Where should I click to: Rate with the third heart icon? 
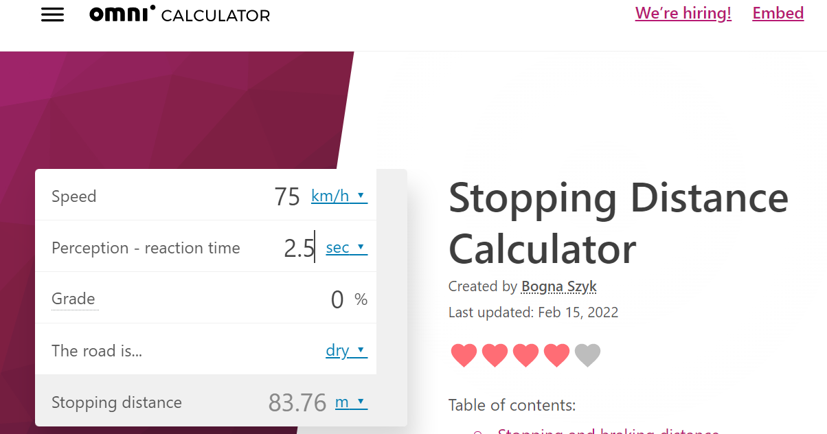[526, 355]
